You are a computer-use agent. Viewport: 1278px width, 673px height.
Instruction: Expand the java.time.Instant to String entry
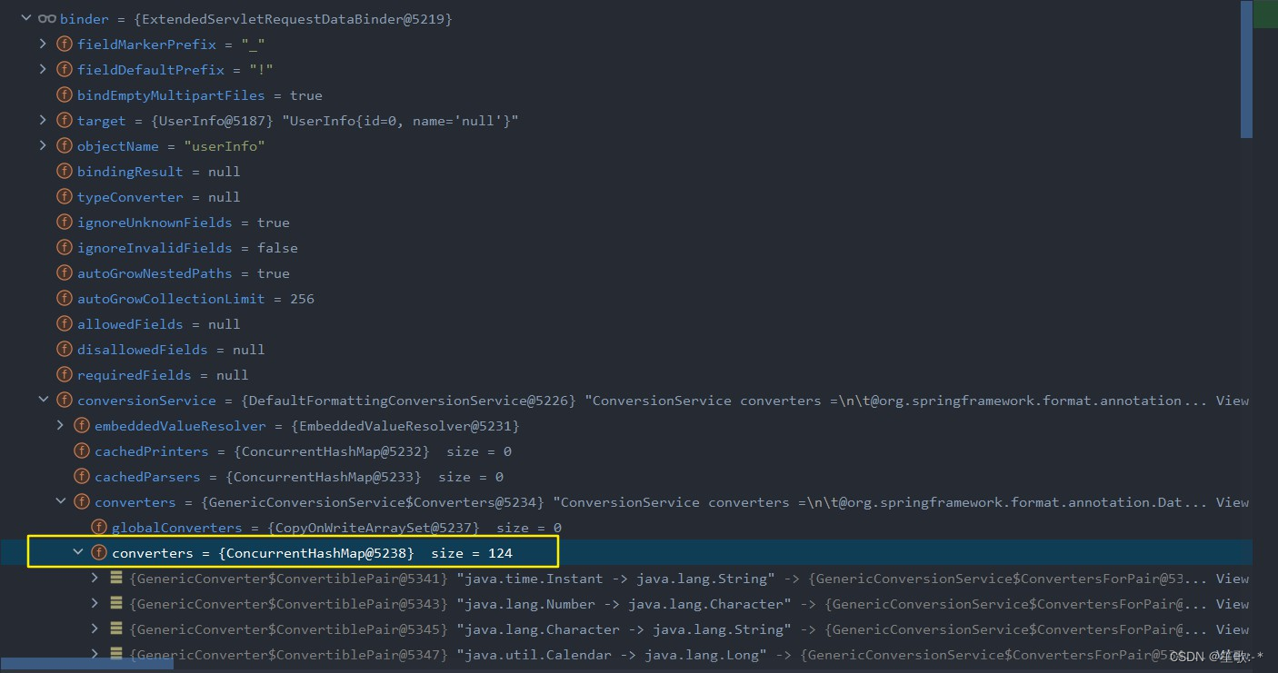click(x=95, y=578)
